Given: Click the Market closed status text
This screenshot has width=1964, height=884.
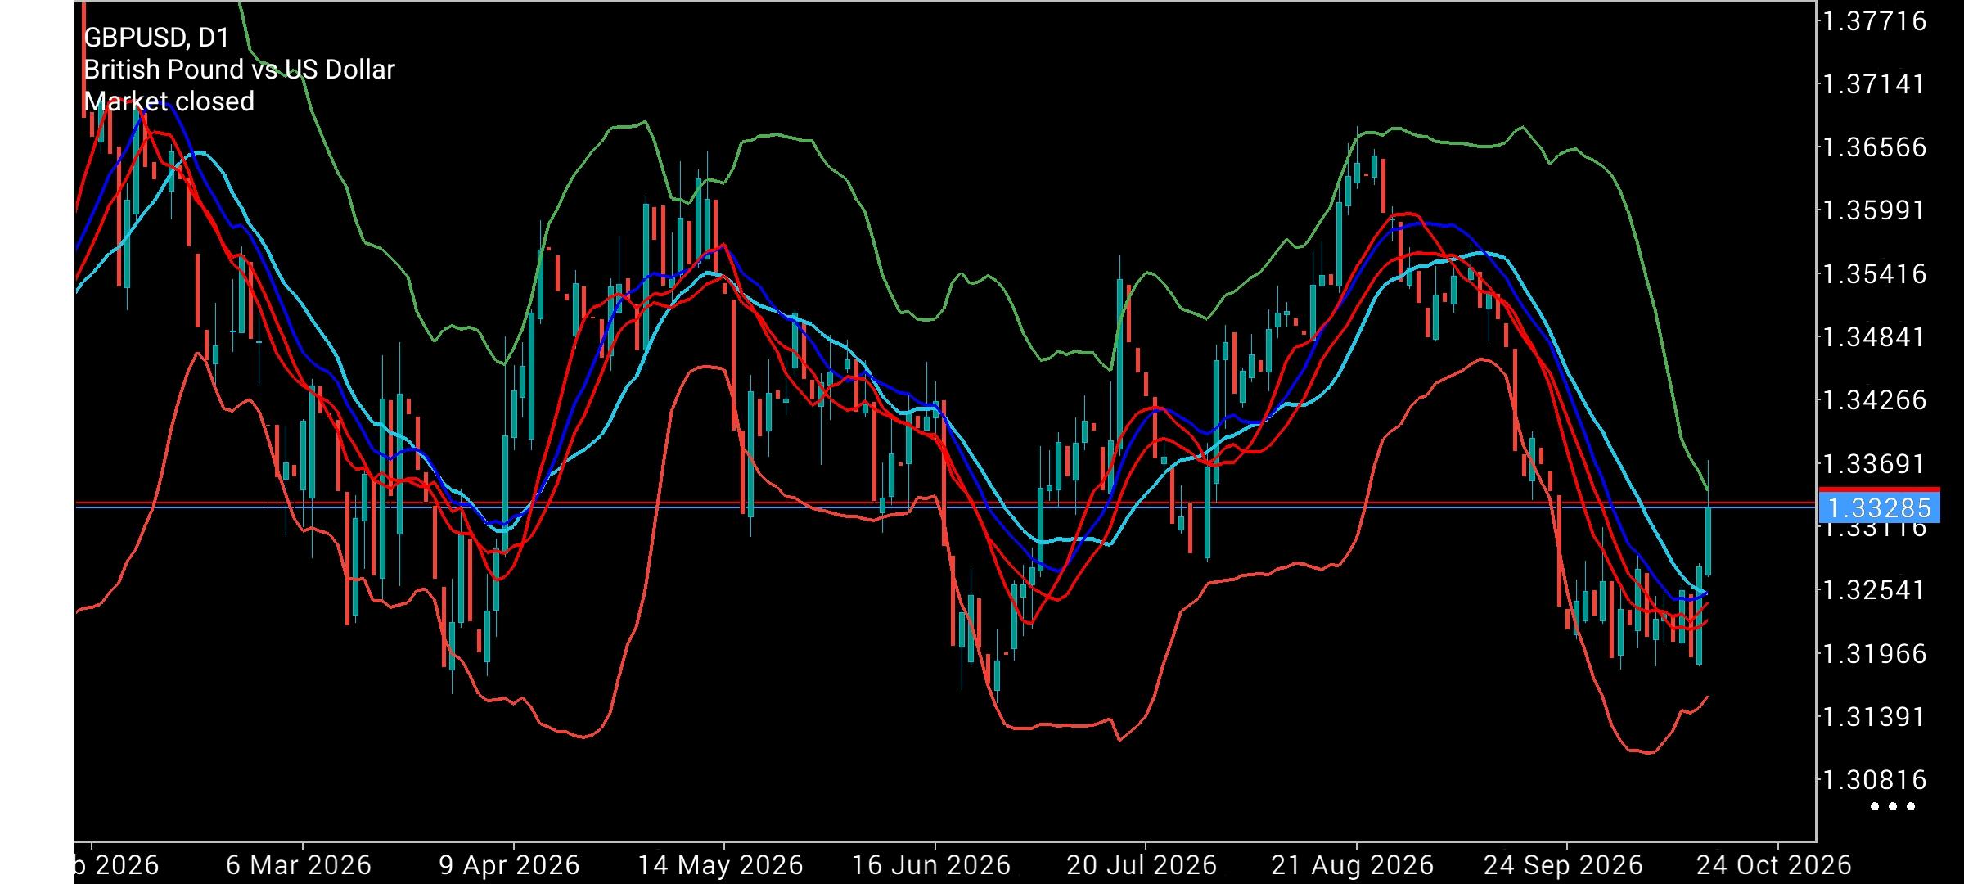Looking at the screenshot, I should (169, 101).
